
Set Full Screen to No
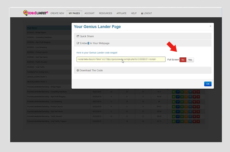pos(183,60)
